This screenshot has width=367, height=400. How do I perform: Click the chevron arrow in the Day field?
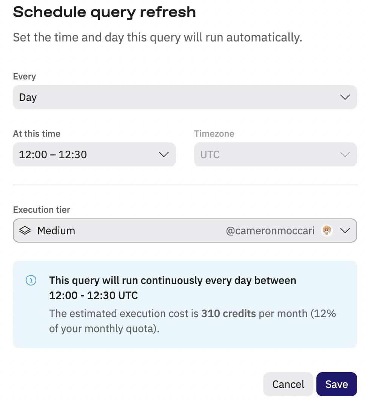(x=345, y=97)
